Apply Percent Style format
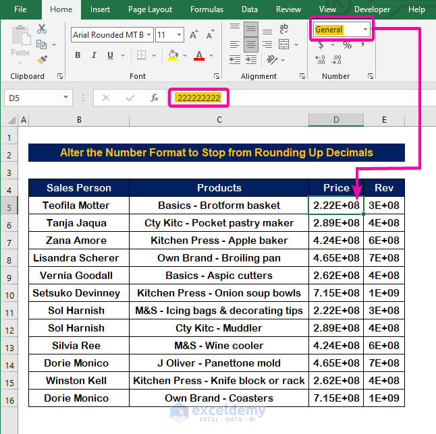This screenshot has height=434, width=436. point(348,44)
